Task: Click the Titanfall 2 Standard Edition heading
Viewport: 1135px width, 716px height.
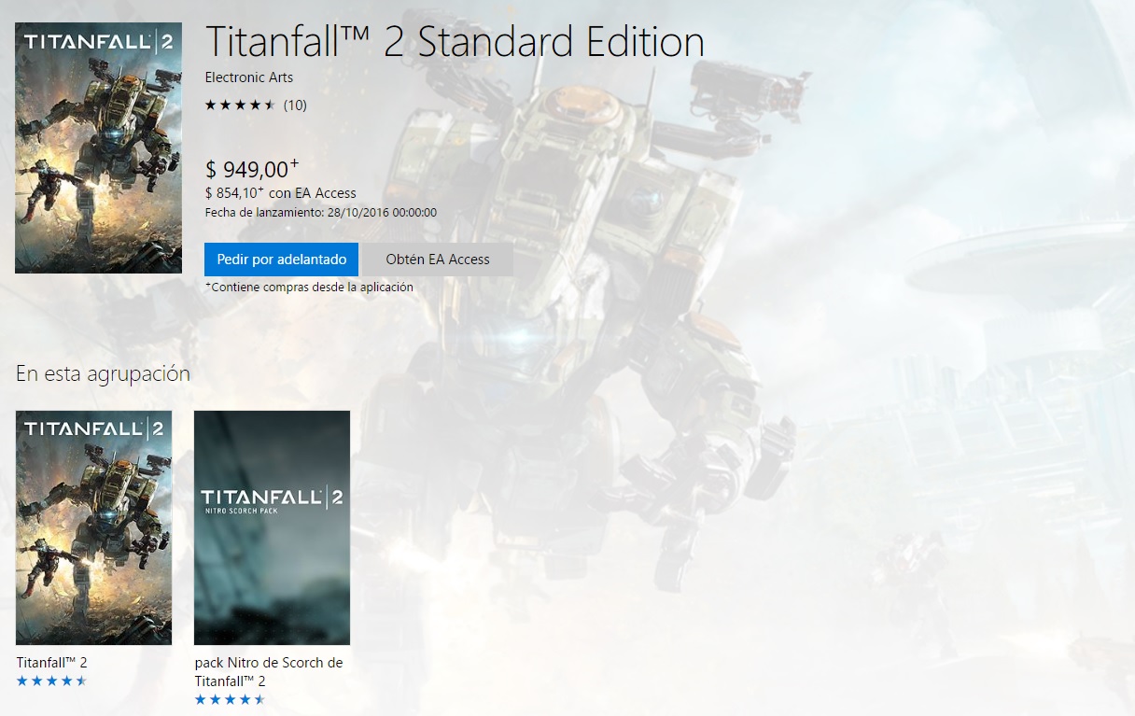Action: coord(455,42)
